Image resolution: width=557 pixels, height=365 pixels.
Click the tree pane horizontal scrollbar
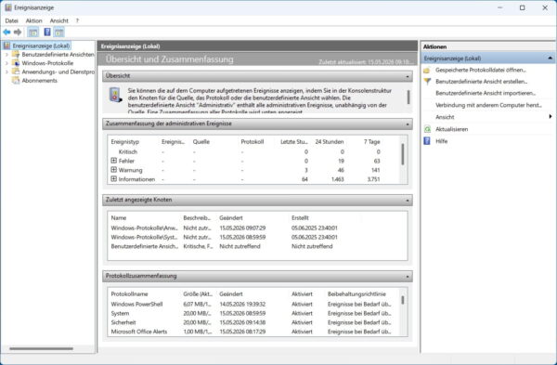tap(41, 348)
